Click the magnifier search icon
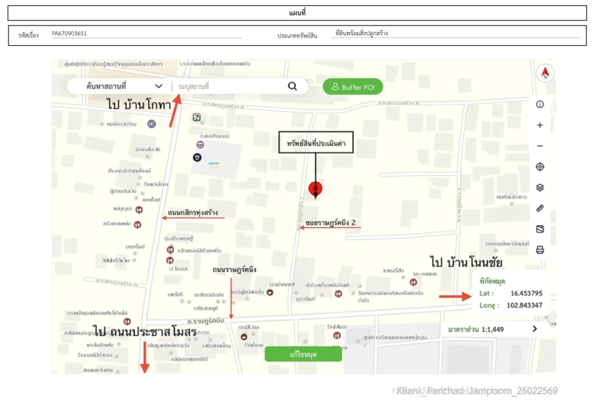This screenshot has height=420, width=595. (x=292, y=87)
